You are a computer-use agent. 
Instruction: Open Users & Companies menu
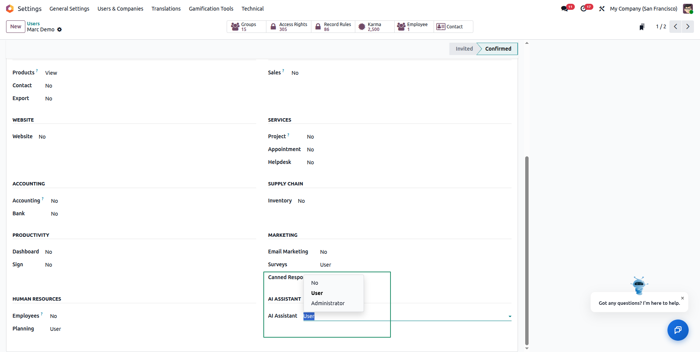click(x=120, y=8)
